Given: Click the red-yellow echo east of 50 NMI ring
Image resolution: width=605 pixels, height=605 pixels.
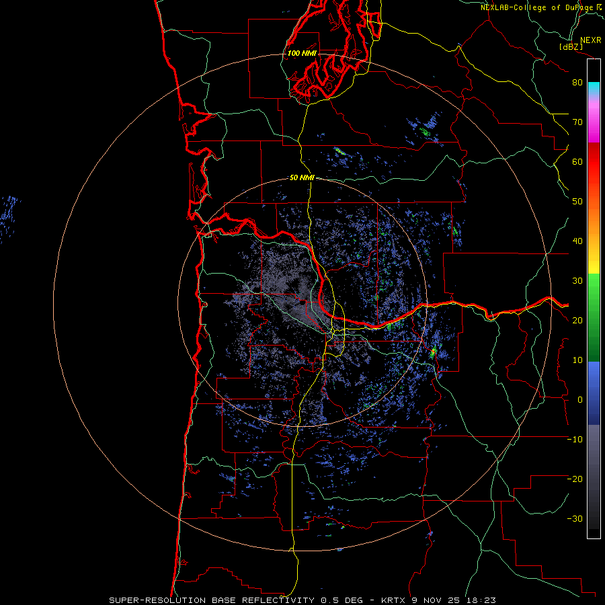Looking at the screenshot, I should pyautogui.click(x=434, y=352).
